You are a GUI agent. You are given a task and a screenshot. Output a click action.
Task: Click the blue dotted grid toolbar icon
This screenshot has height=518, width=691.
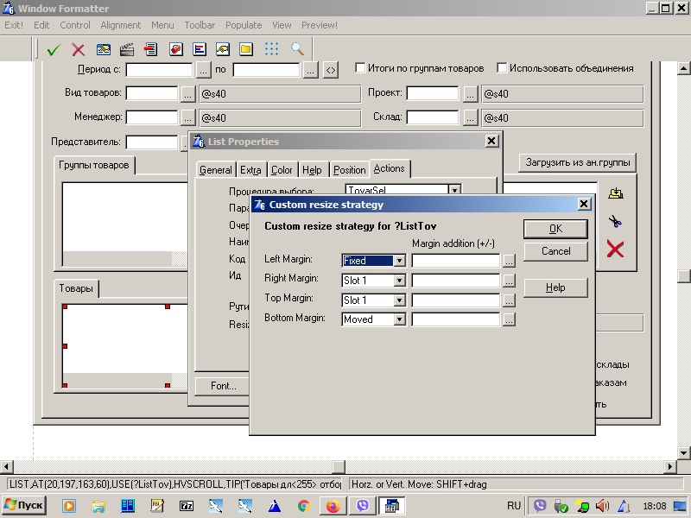click(x=272, y=49)
